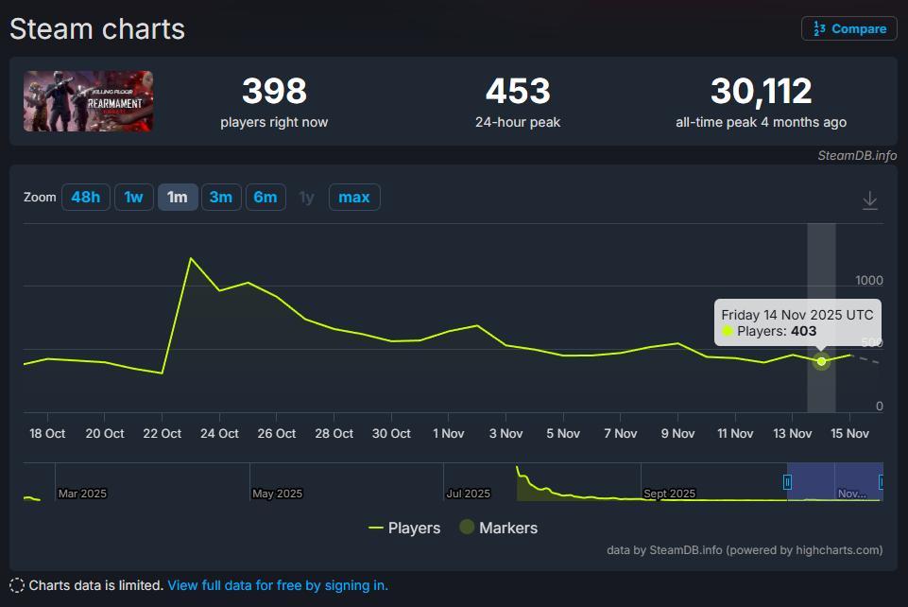Toggle the Players series in legend
The image size is (908, 607).
tap(404, 528)
